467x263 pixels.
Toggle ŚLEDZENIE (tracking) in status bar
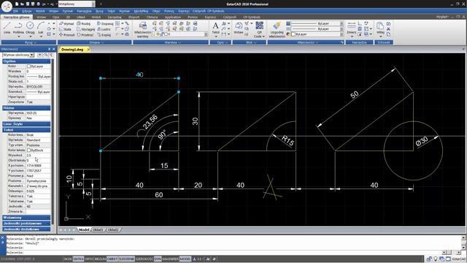pyautogui.click(x=126, y=259)
